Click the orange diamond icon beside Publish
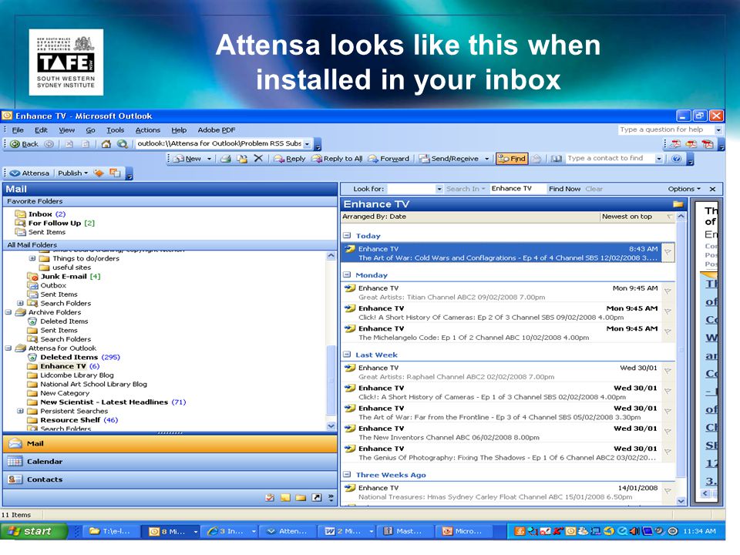740x555 pixels. (99, 173)
